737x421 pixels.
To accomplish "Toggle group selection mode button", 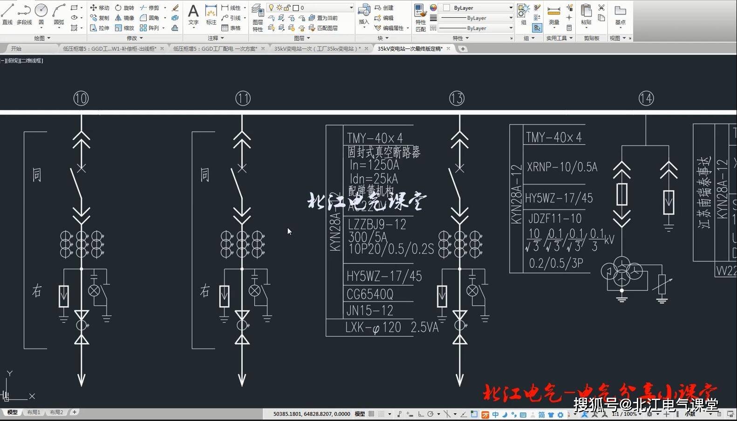I will point(537,28).
